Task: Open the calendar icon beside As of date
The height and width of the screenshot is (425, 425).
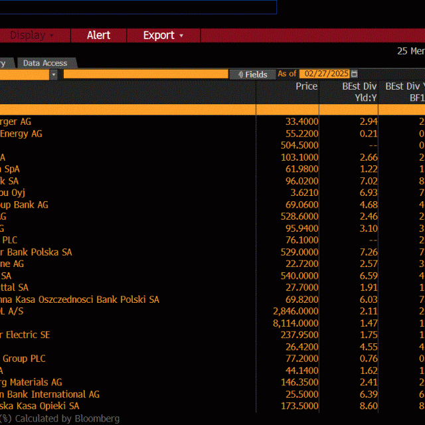Action: 354,74
